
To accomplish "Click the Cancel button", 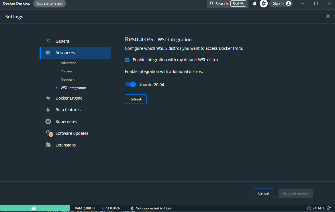I will (x=264, y=193).
